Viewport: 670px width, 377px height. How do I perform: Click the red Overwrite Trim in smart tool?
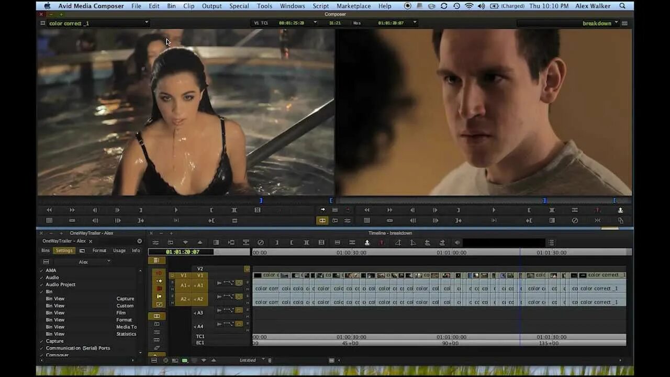pos(159,289)
